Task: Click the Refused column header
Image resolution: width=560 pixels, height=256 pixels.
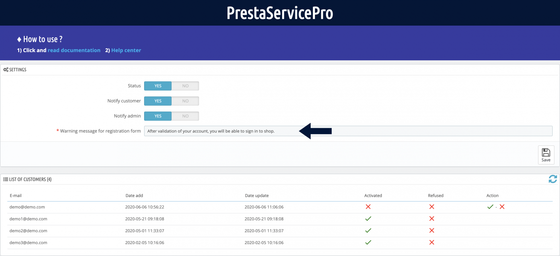Action: [x=436, y=195]
